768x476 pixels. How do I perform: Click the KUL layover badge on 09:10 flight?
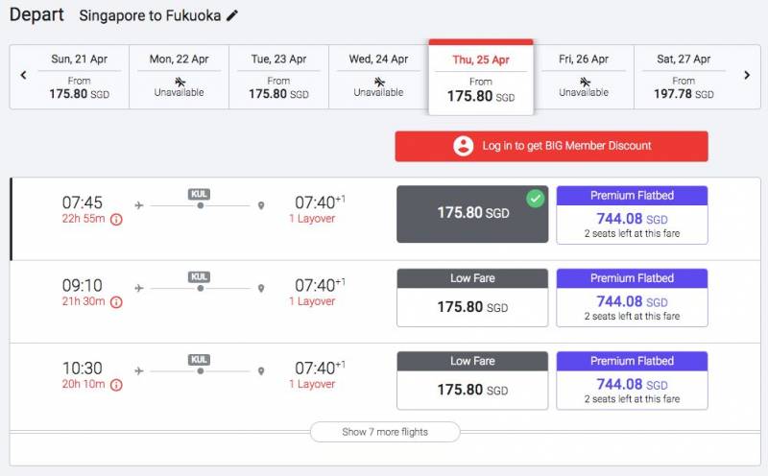[x=200, y=276]
